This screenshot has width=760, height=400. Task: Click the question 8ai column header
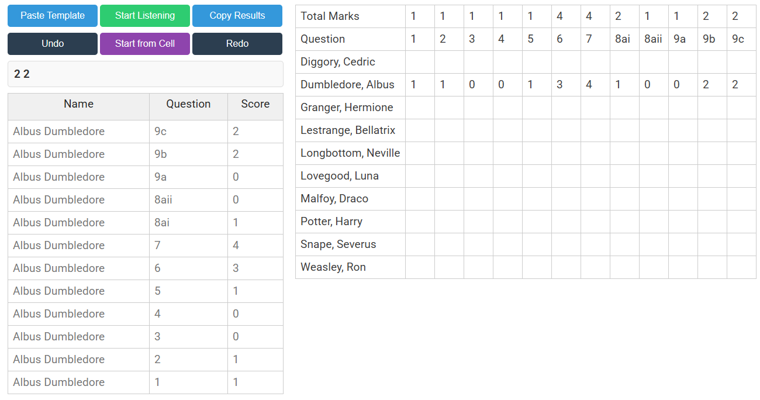(x=624, y=39)
